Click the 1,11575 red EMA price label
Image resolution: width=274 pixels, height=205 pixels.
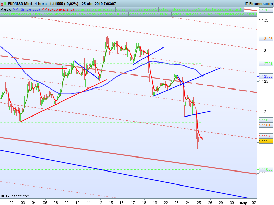click(266, 136)
